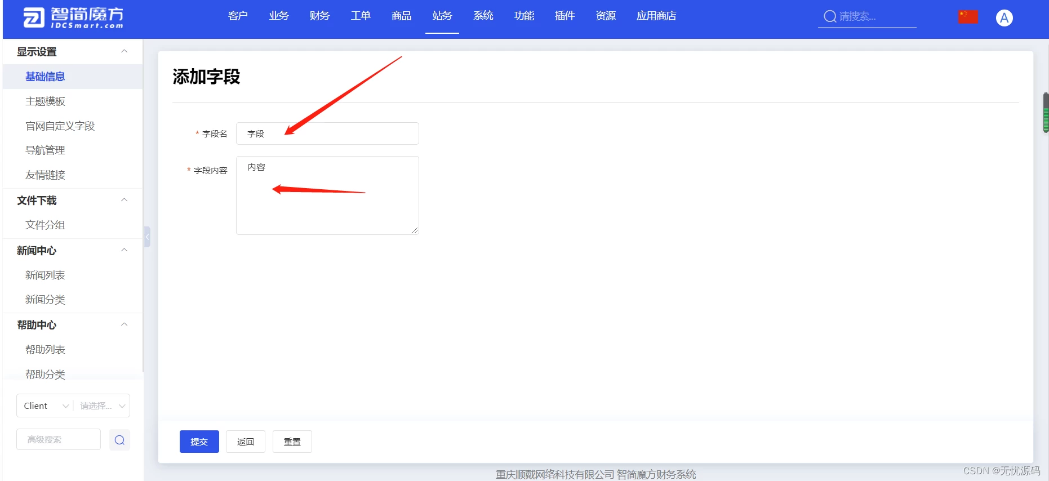Open the user avatar menu
1049x481 pixels.
pyautogui.click(x=1004, y=18)
